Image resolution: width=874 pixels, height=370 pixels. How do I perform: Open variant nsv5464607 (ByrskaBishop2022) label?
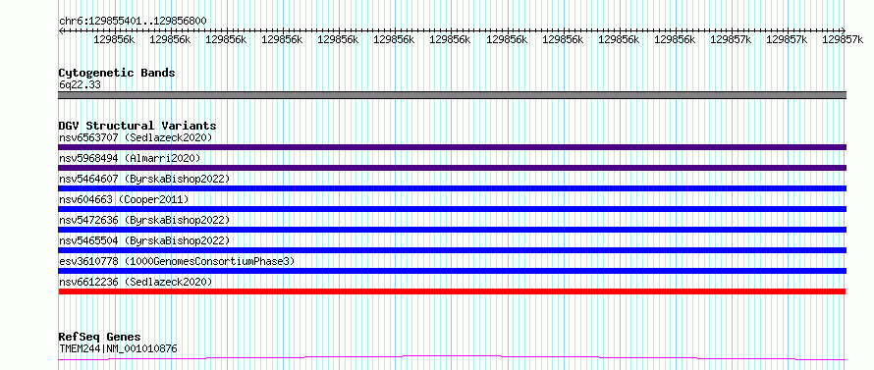click(144, 179)
